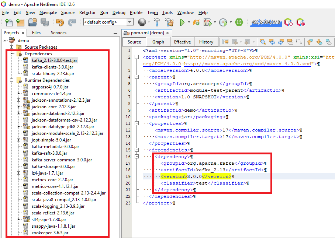The width and height of the screenshot is (335, 238).
Task: Open the File menu
Action: (6, 13)
